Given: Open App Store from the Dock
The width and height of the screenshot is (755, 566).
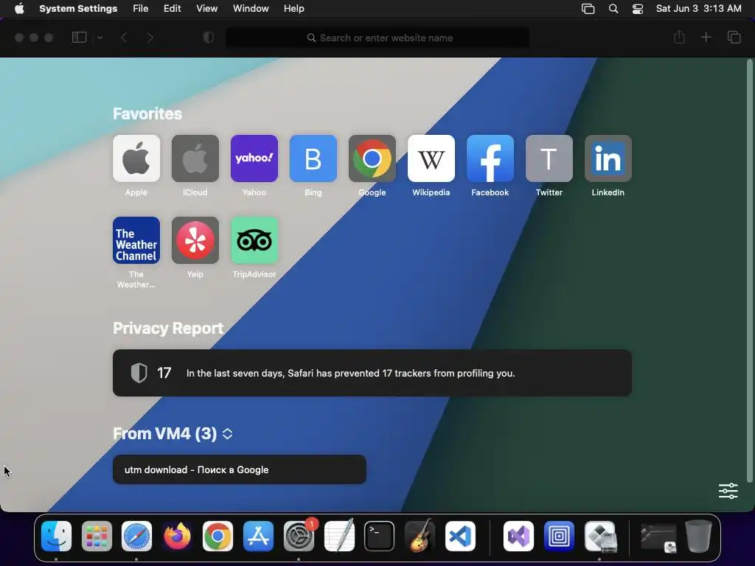Looking at the screenshot, I should 258,536.
